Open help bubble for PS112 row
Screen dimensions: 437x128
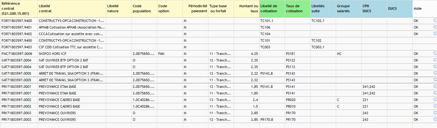(x=435, y=67)
